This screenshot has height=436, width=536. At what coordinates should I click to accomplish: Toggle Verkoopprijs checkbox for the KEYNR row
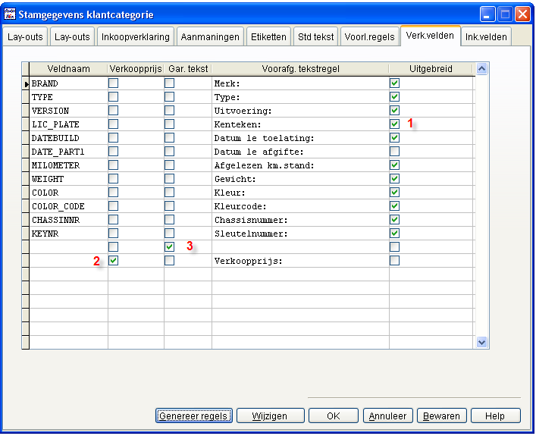tap(113, 234)
